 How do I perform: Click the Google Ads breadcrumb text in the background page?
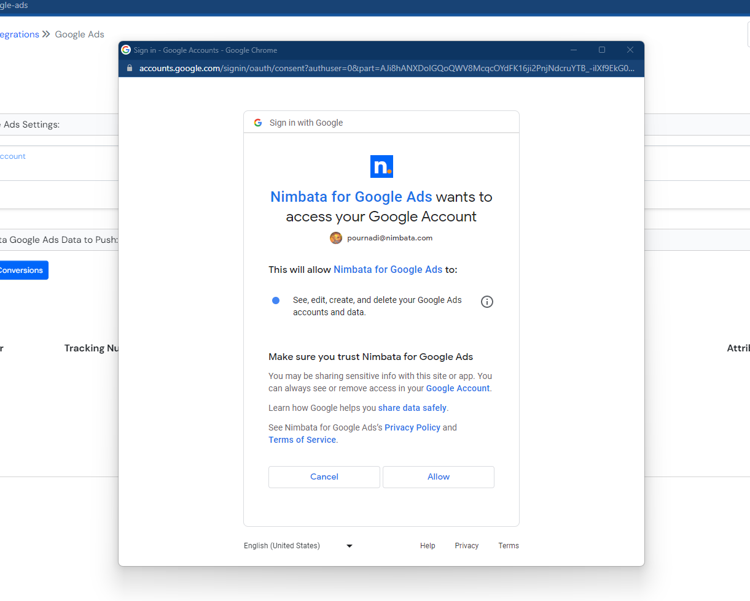click(x=80, y=34)
